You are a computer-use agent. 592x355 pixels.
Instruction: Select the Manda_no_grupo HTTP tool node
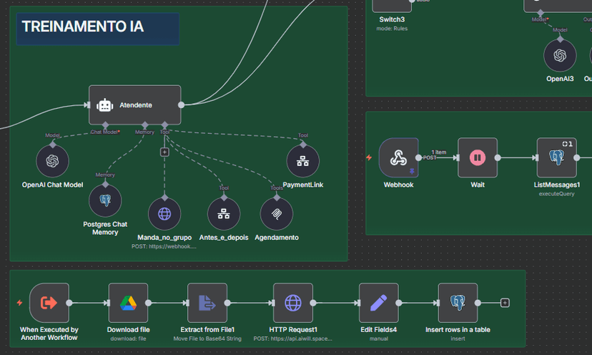[x=164, y=214]
